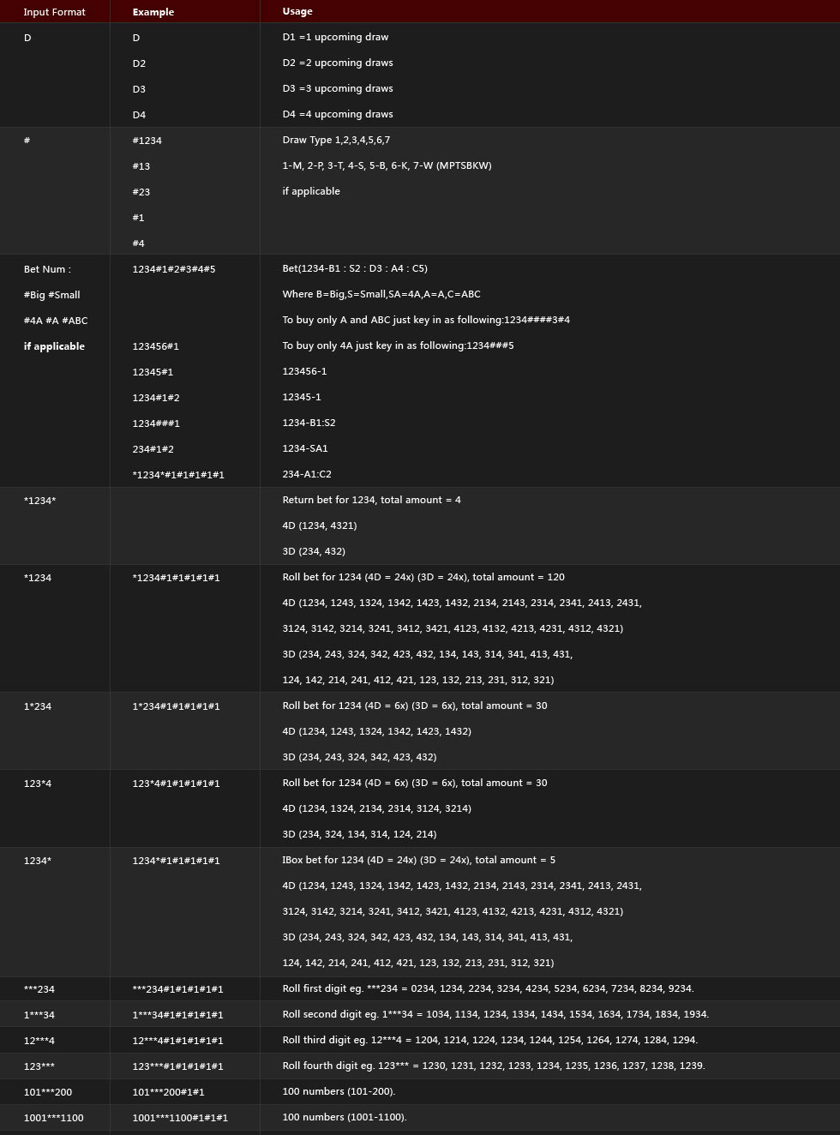
Task: Click the Usage column header
Action: tap(297, 11)
